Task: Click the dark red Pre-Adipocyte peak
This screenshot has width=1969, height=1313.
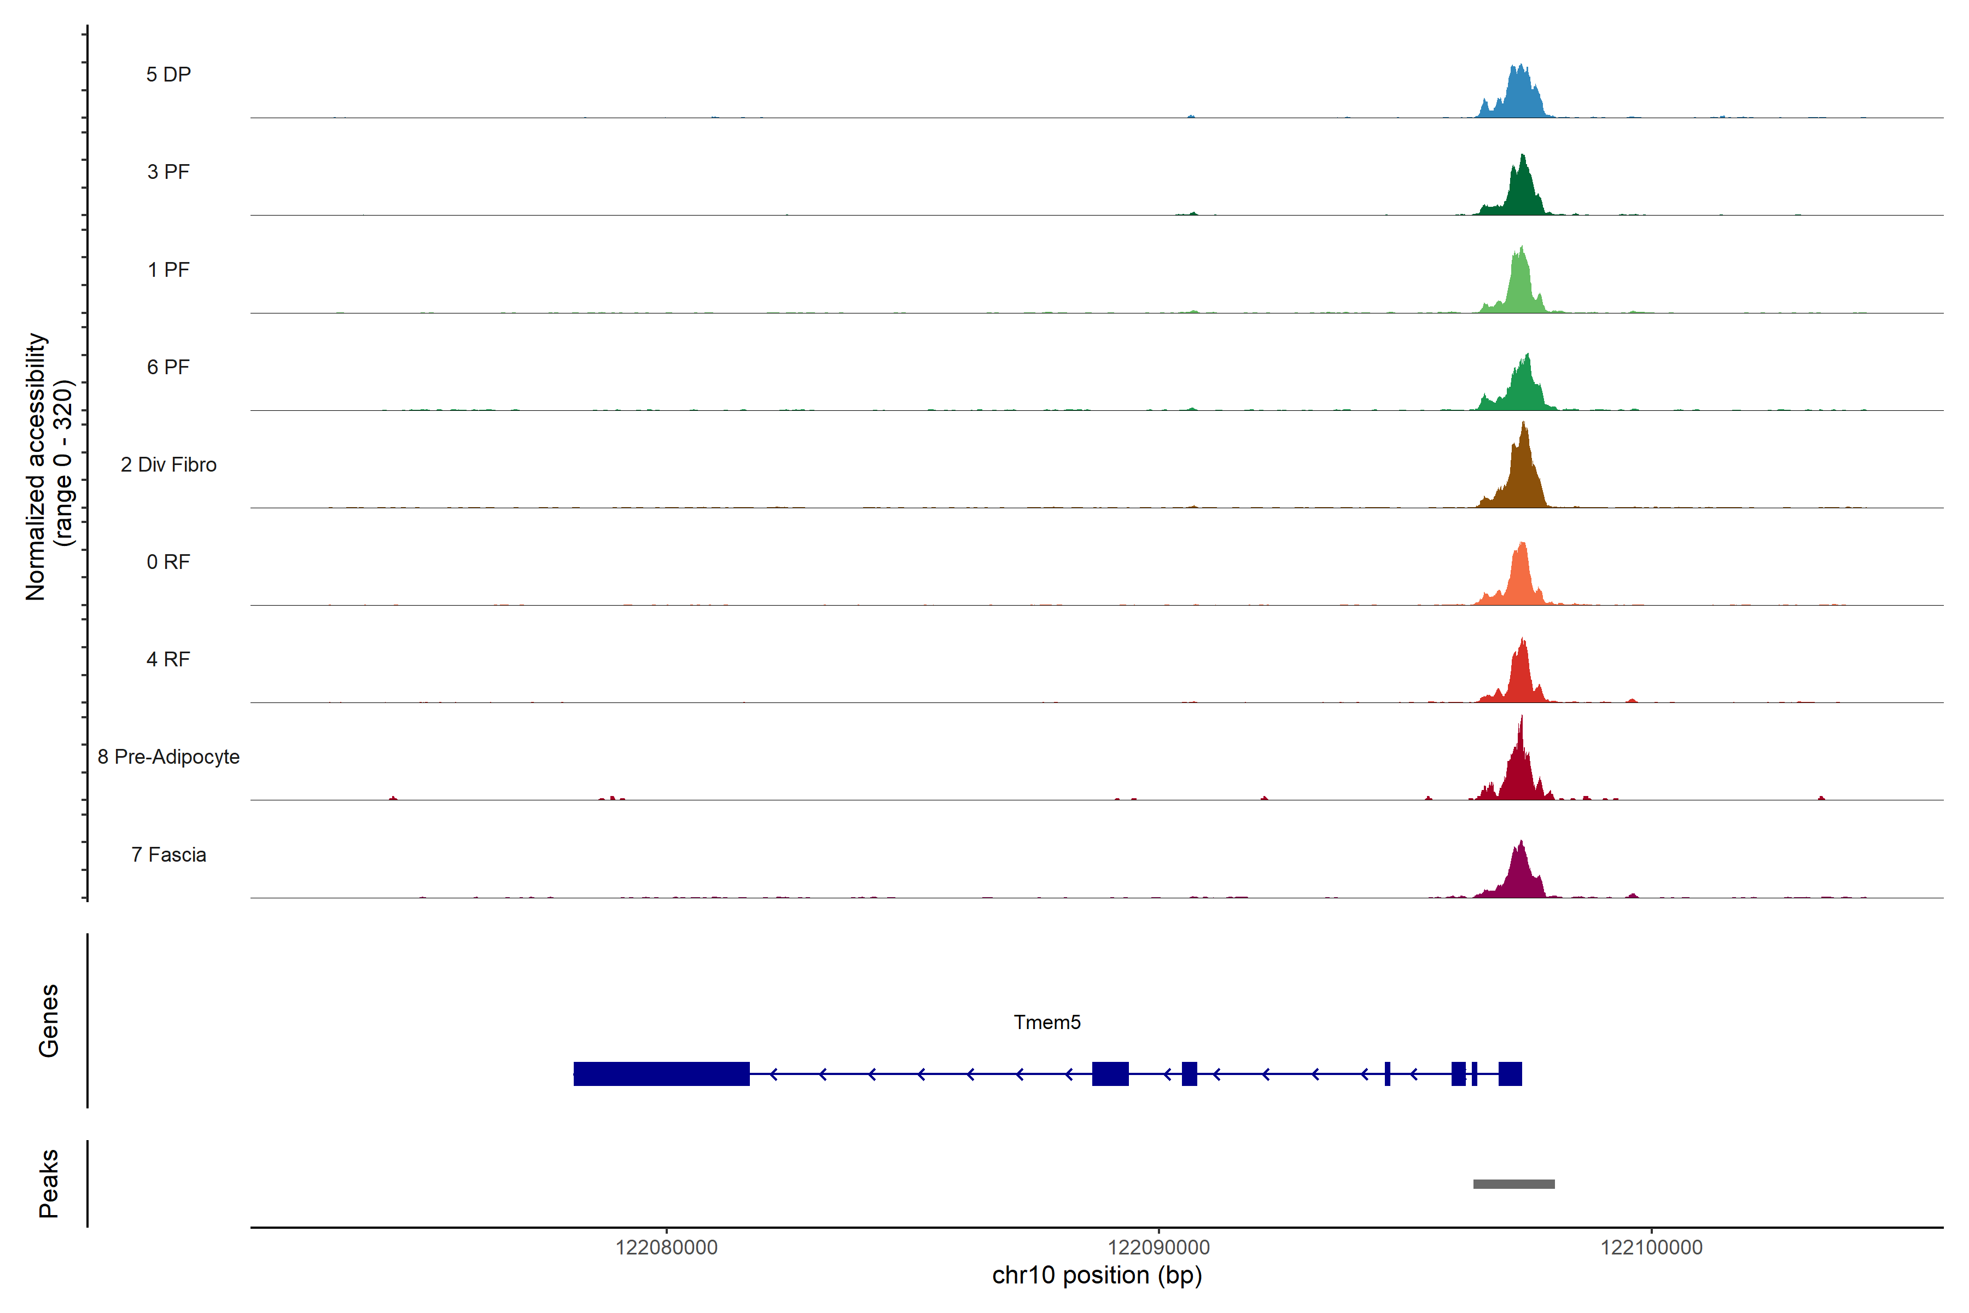Action: 1519,775
